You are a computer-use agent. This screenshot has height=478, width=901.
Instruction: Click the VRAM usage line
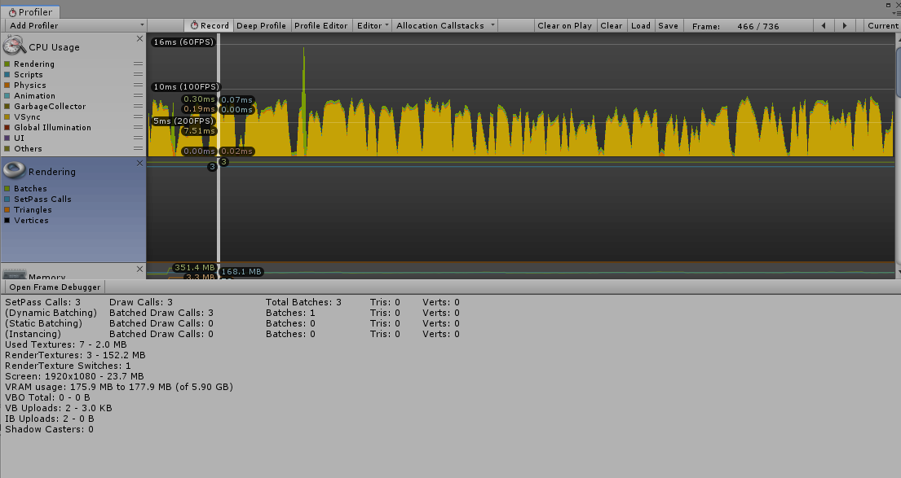tap(119, 387)
